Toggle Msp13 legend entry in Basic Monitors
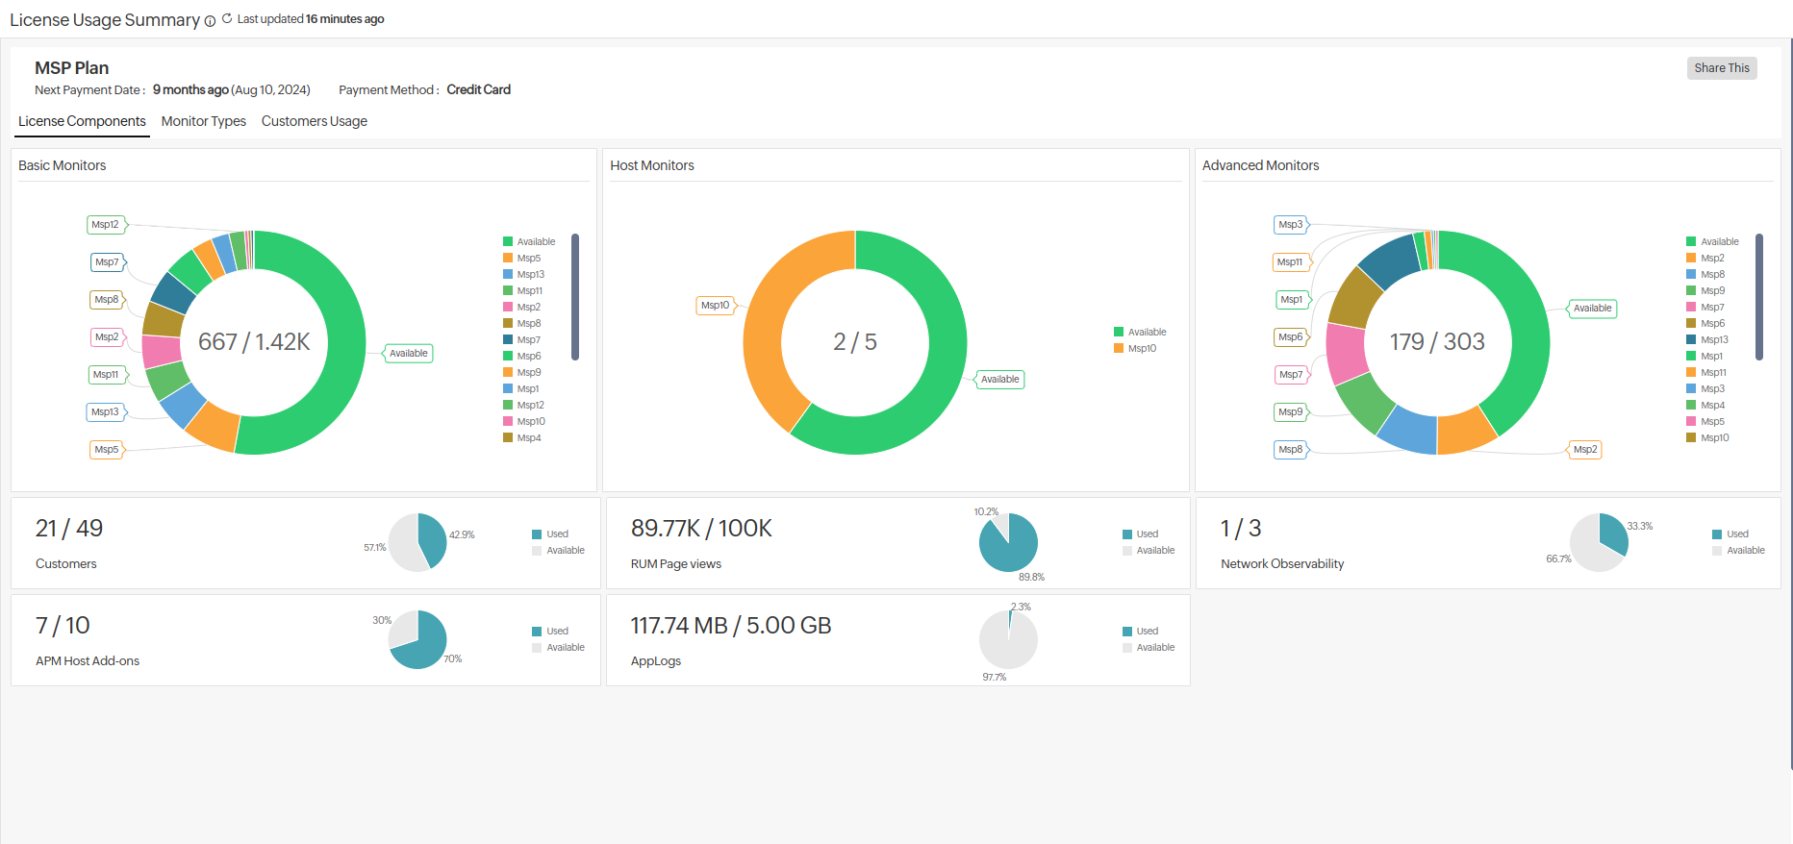The height and width of the screenshot is (844, 1793). (530, 275)
